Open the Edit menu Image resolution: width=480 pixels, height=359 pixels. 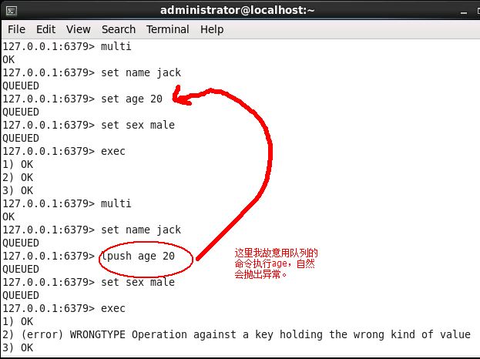pyautogui.click(x=45, y=29)
